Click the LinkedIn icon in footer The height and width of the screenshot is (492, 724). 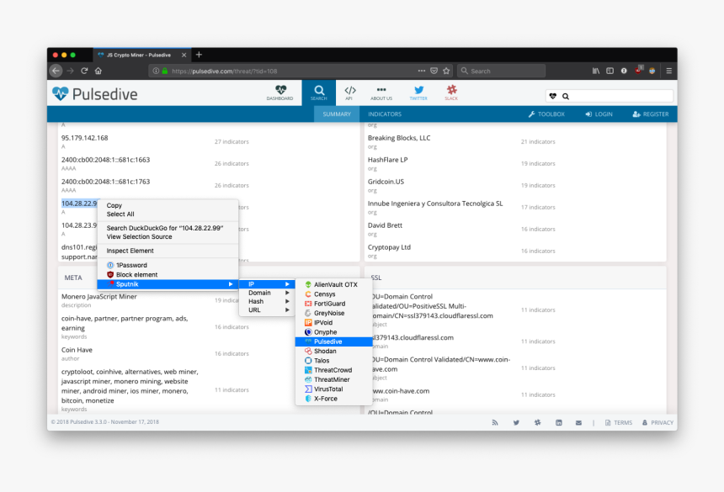[559, 422]
